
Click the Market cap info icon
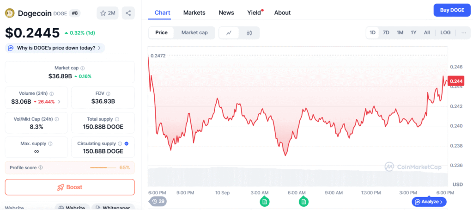click(x=83, y=68)
